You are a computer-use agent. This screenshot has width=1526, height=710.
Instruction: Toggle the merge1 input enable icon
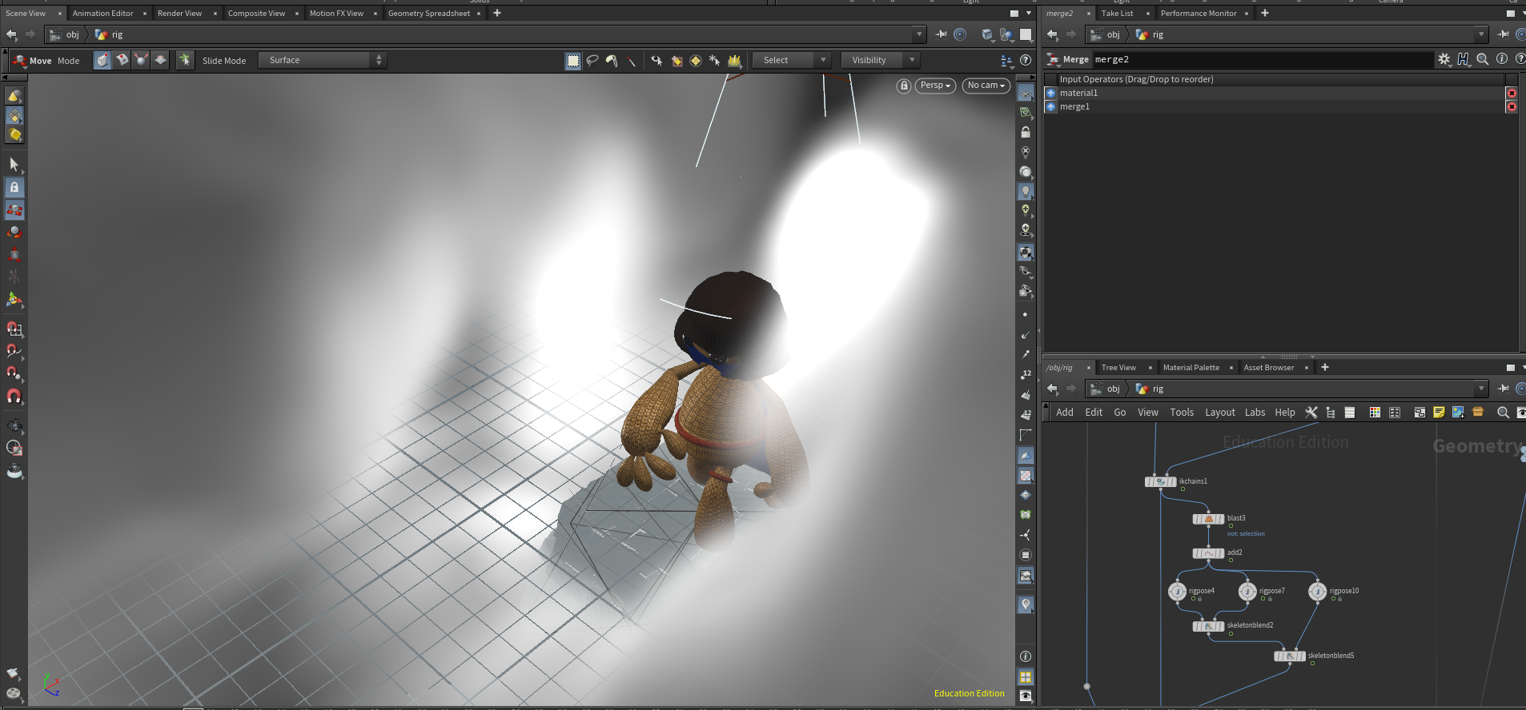[1051, 106]
